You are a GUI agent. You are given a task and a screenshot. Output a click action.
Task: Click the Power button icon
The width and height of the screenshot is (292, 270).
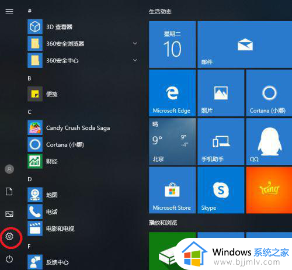pyautogui.click(x=9, y=259)
